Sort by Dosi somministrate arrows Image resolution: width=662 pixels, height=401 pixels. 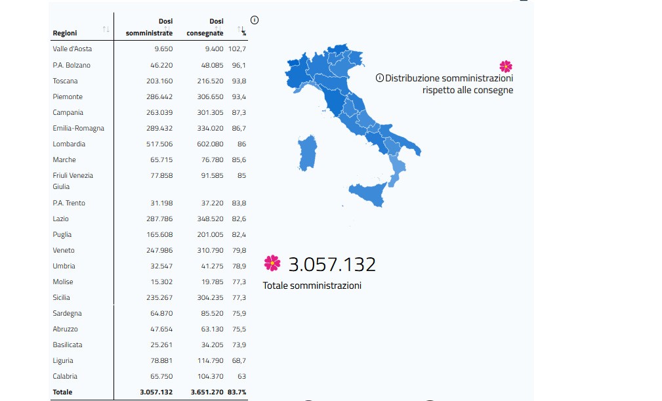(x=167, y=29)
